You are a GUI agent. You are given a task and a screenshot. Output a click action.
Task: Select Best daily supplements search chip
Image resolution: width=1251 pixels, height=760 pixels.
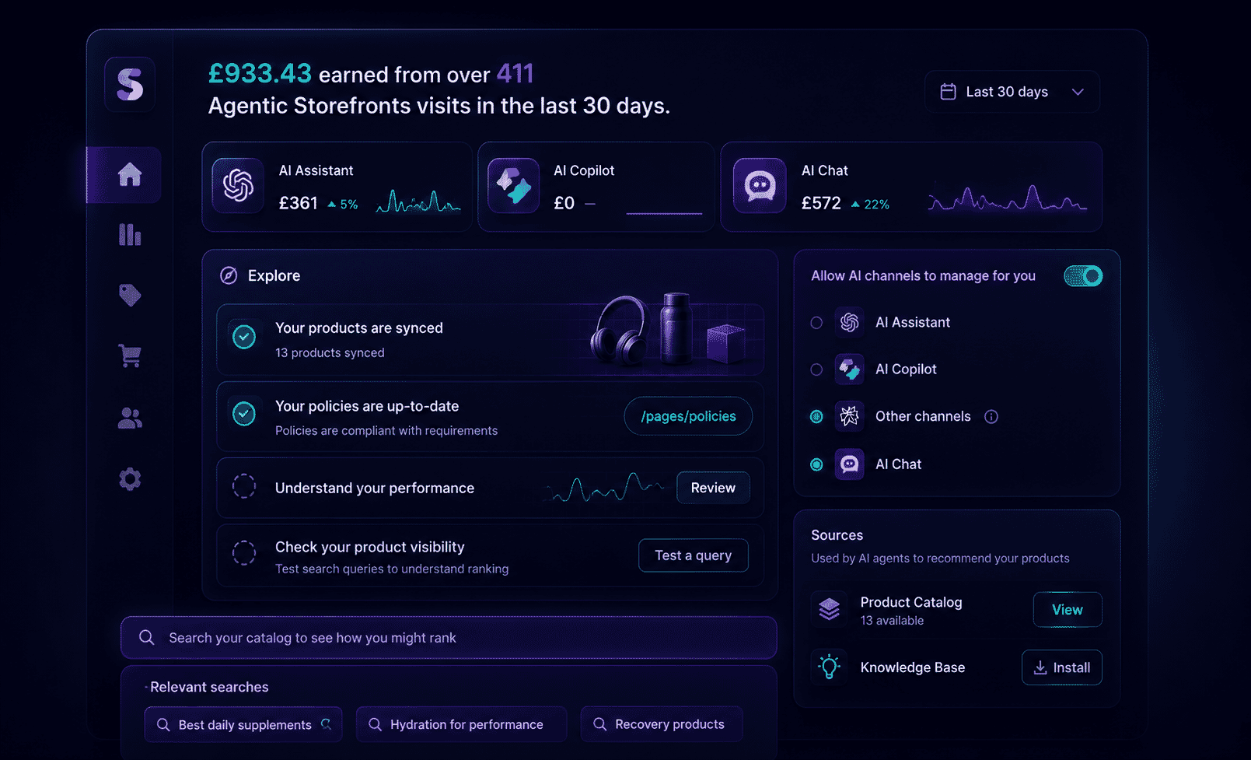coord(243,724)
